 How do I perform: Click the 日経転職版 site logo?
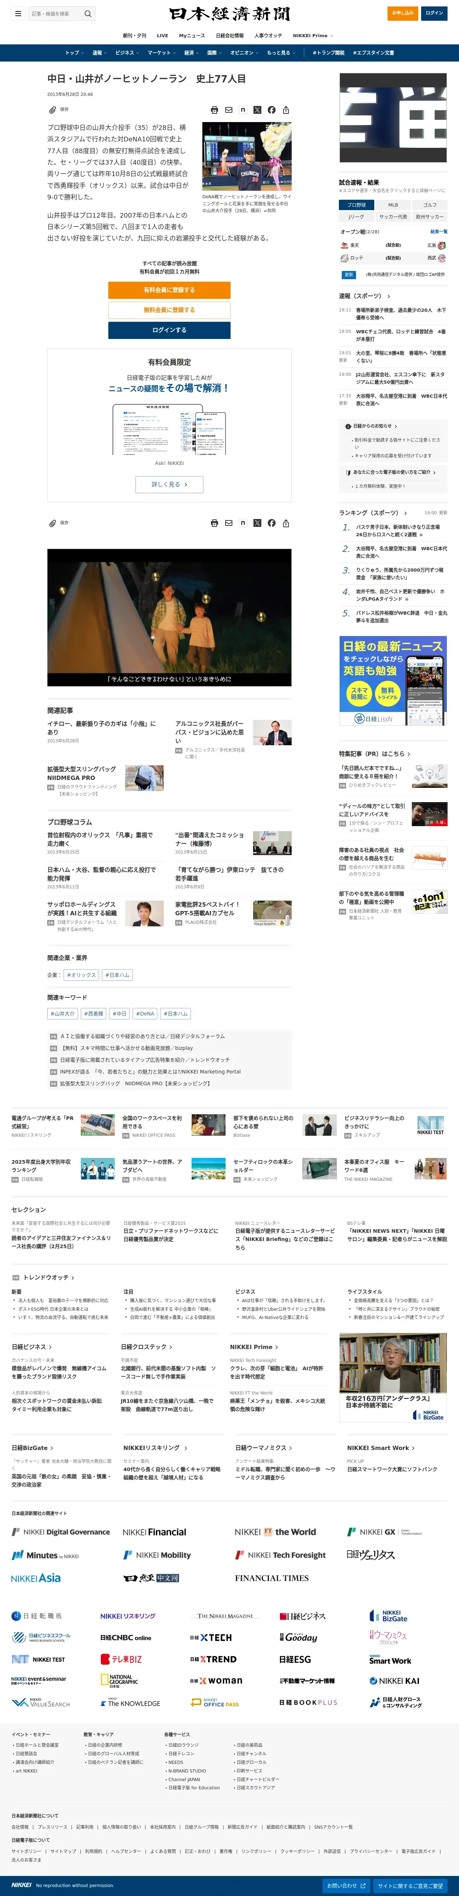pyautogui.click(x=37, y=1616)
